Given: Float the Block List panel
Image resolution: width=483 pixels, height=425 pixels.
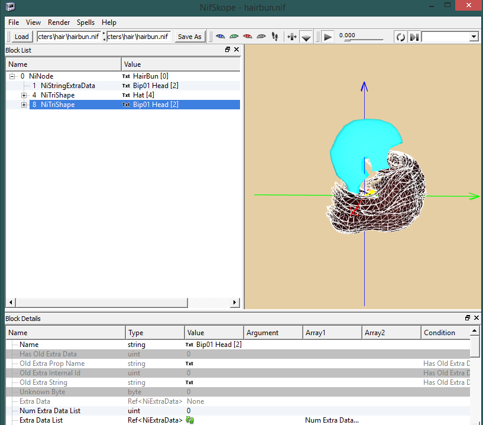Looking at the screenshot, I should 228,50.
